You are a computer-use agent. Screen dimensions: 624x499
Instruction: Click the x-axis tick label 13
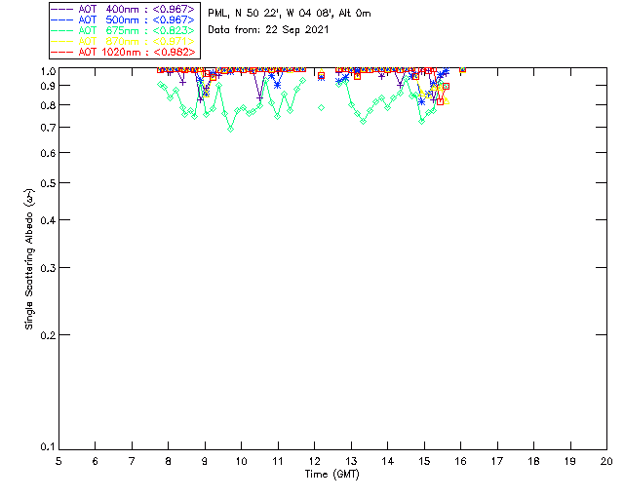[x=351, y=461]
